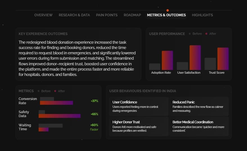Viewport: 247px width, 151px height.
Task: Go to the Roadmap tab
Action: (x=132, y=15)
